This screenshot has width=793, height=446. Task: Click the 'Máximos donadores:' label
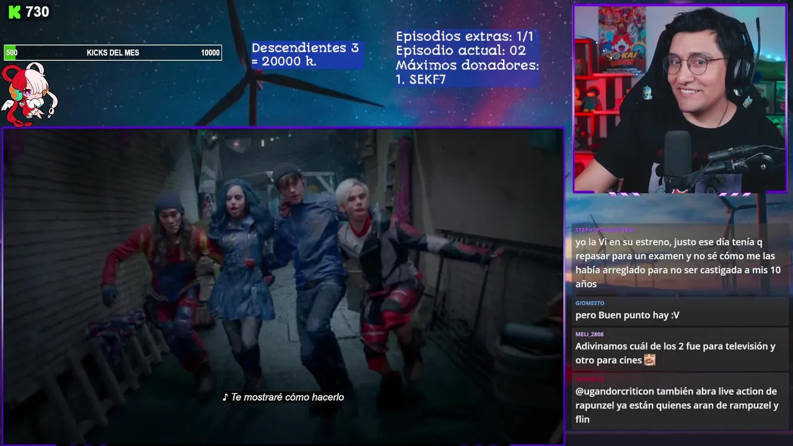point(467,65)
